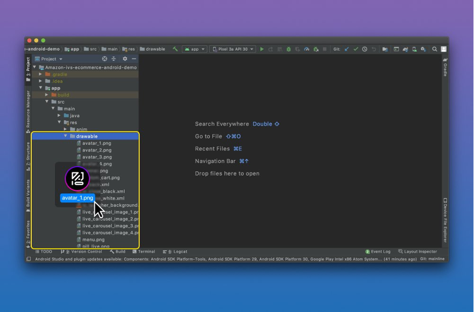Select menu.png file in project tree

tap(93, 239)
